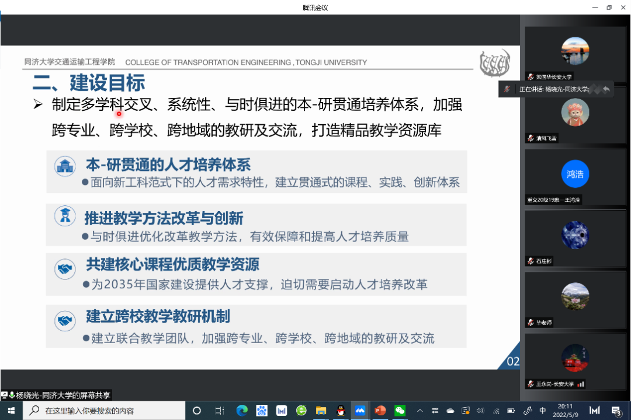Open WeChat from the taskbar
Viewport: 631px width, 420px height.
tap(400, 411)
